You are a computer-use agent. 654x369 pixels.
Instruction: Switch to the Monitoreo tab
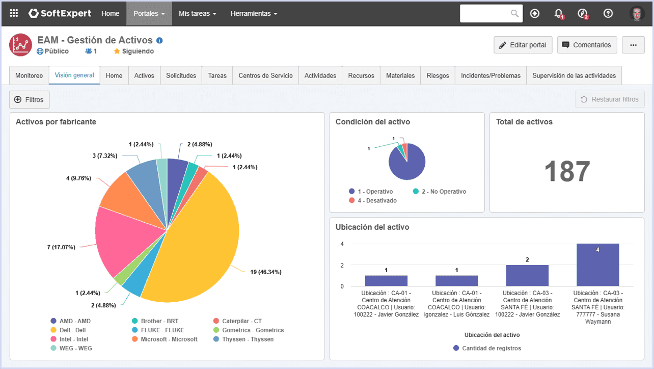point(29,75)
